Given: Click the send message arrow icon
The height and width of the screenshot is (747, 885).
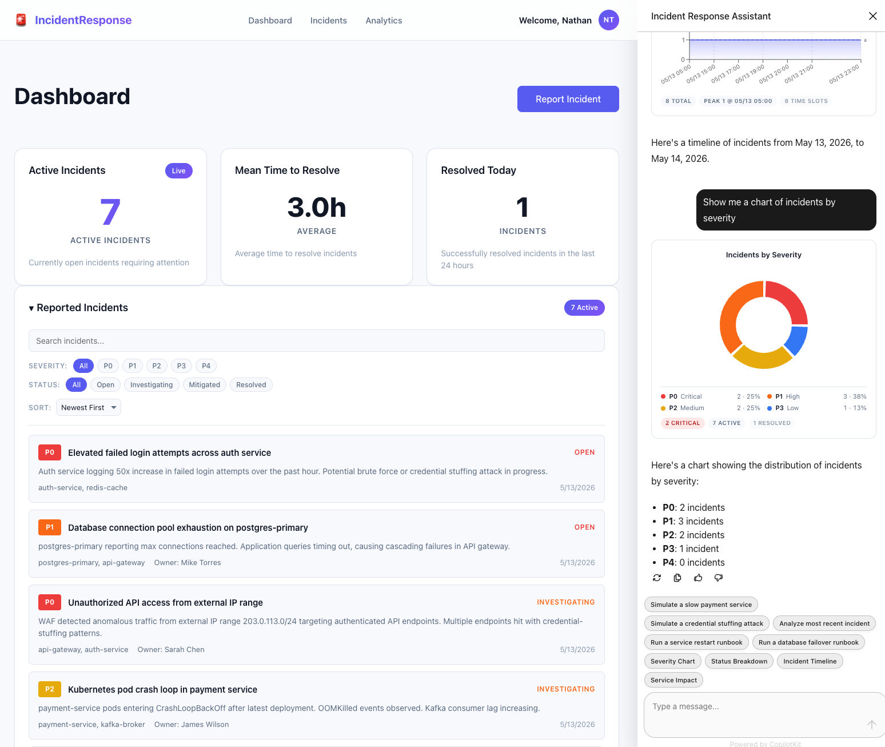Looking at the screenshot, I should coord(871,725).
